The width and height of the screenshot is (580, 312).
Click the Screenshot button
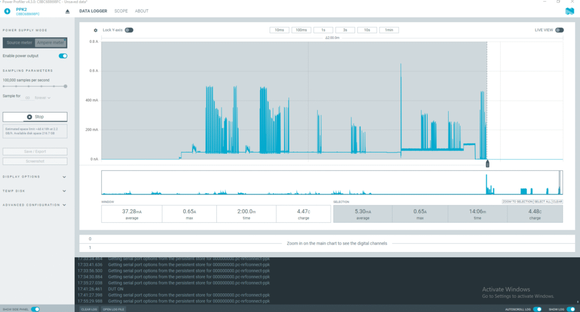pyautogui.click(x=35, y=161)
